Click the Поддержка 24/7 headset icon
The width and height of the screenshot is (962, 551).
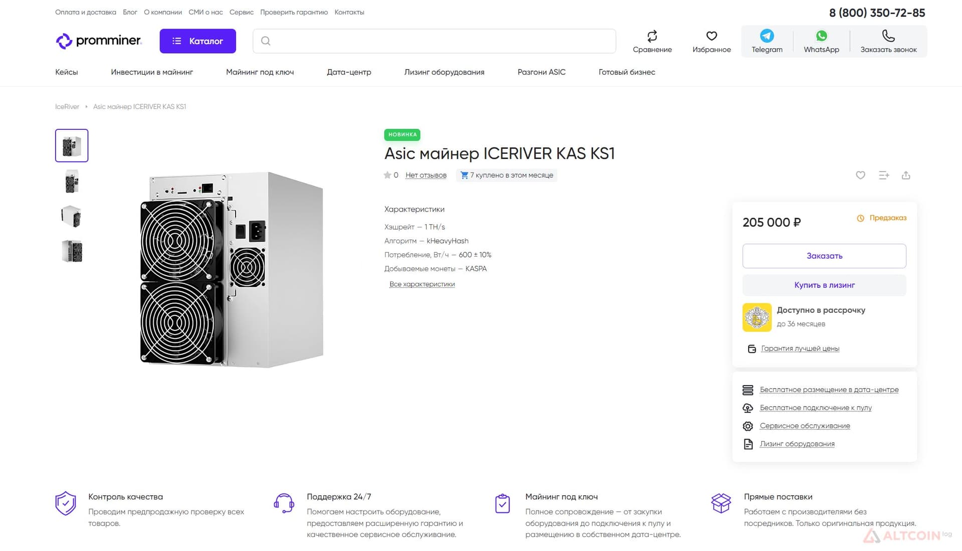click(284, 503)
